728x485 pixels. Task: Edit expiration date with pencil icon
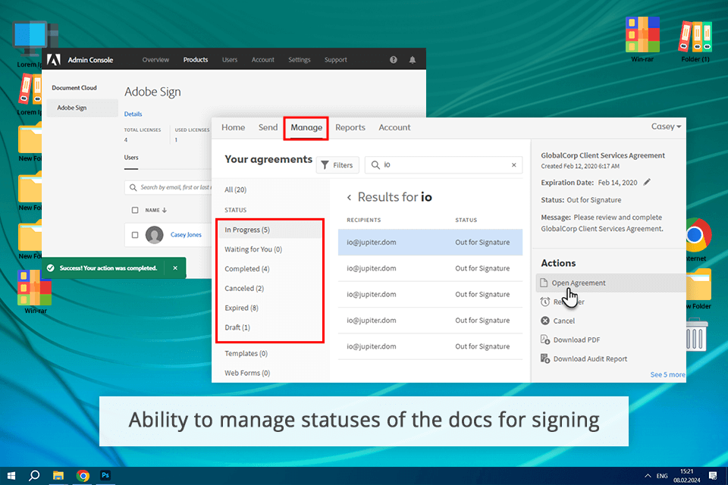point(647,183)
